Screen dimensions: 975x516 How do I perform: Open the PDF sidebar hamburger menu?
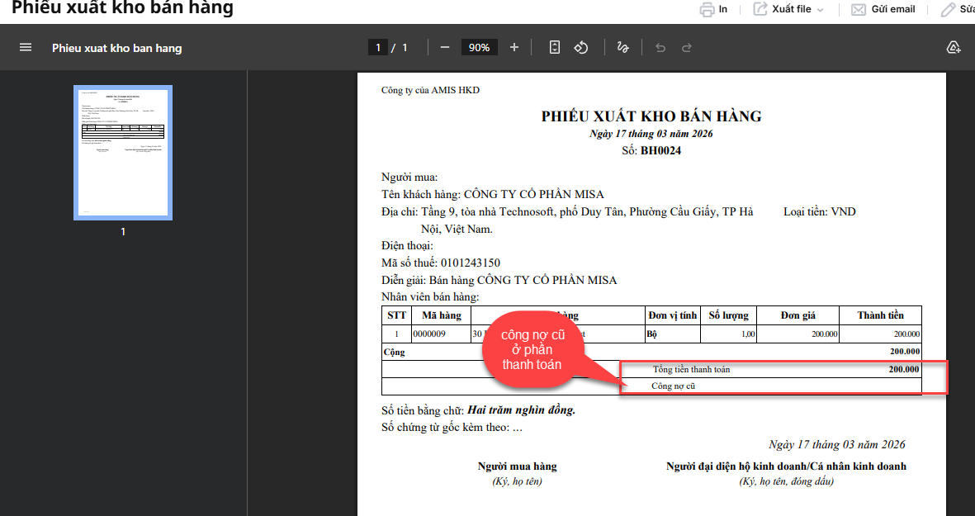26,48
